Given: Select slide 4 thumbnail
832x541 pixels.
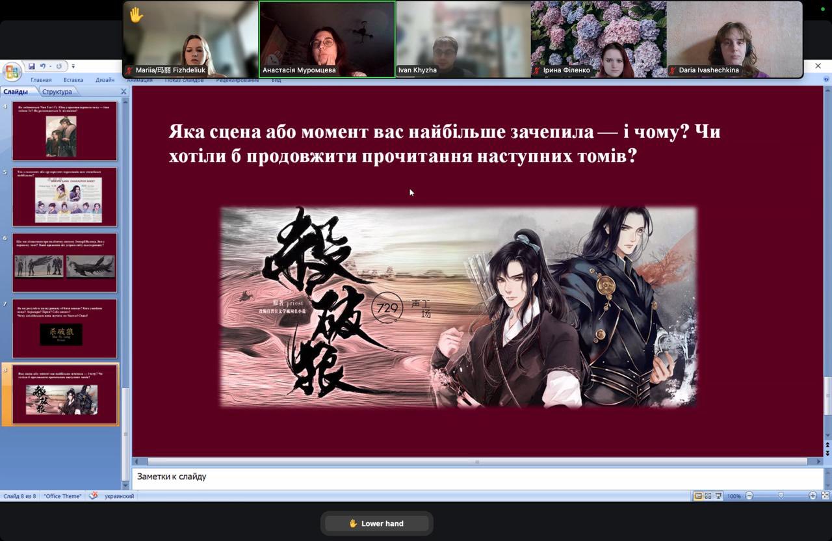Looking at the screenshot, I should pyautogui.click(x=64, y=131).
